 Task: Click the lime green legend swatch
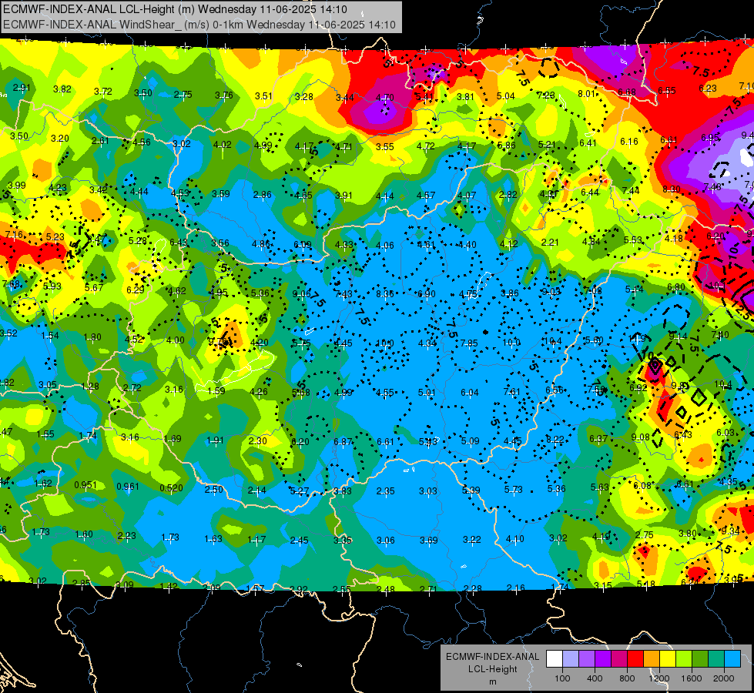point(684,659)
